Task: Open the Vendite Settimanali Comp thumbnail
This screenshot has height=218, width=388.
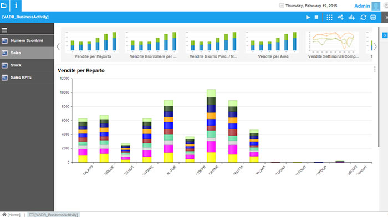Action: (x=333, y=45)
